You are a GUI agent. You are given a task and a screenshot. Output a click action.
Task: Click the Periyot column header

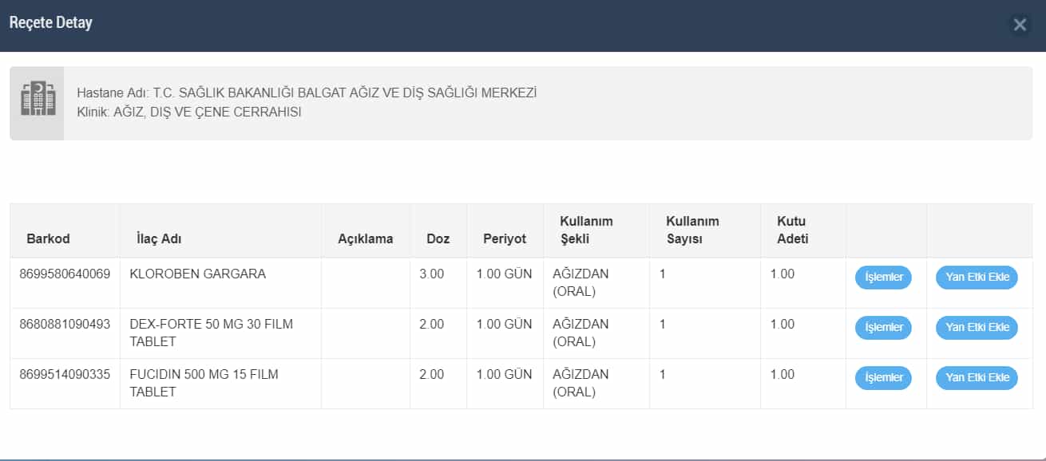[x=505, y=238]
